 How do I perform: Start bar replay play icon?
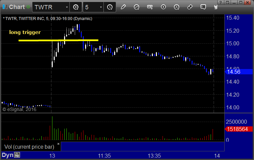(x=163, y=7)
